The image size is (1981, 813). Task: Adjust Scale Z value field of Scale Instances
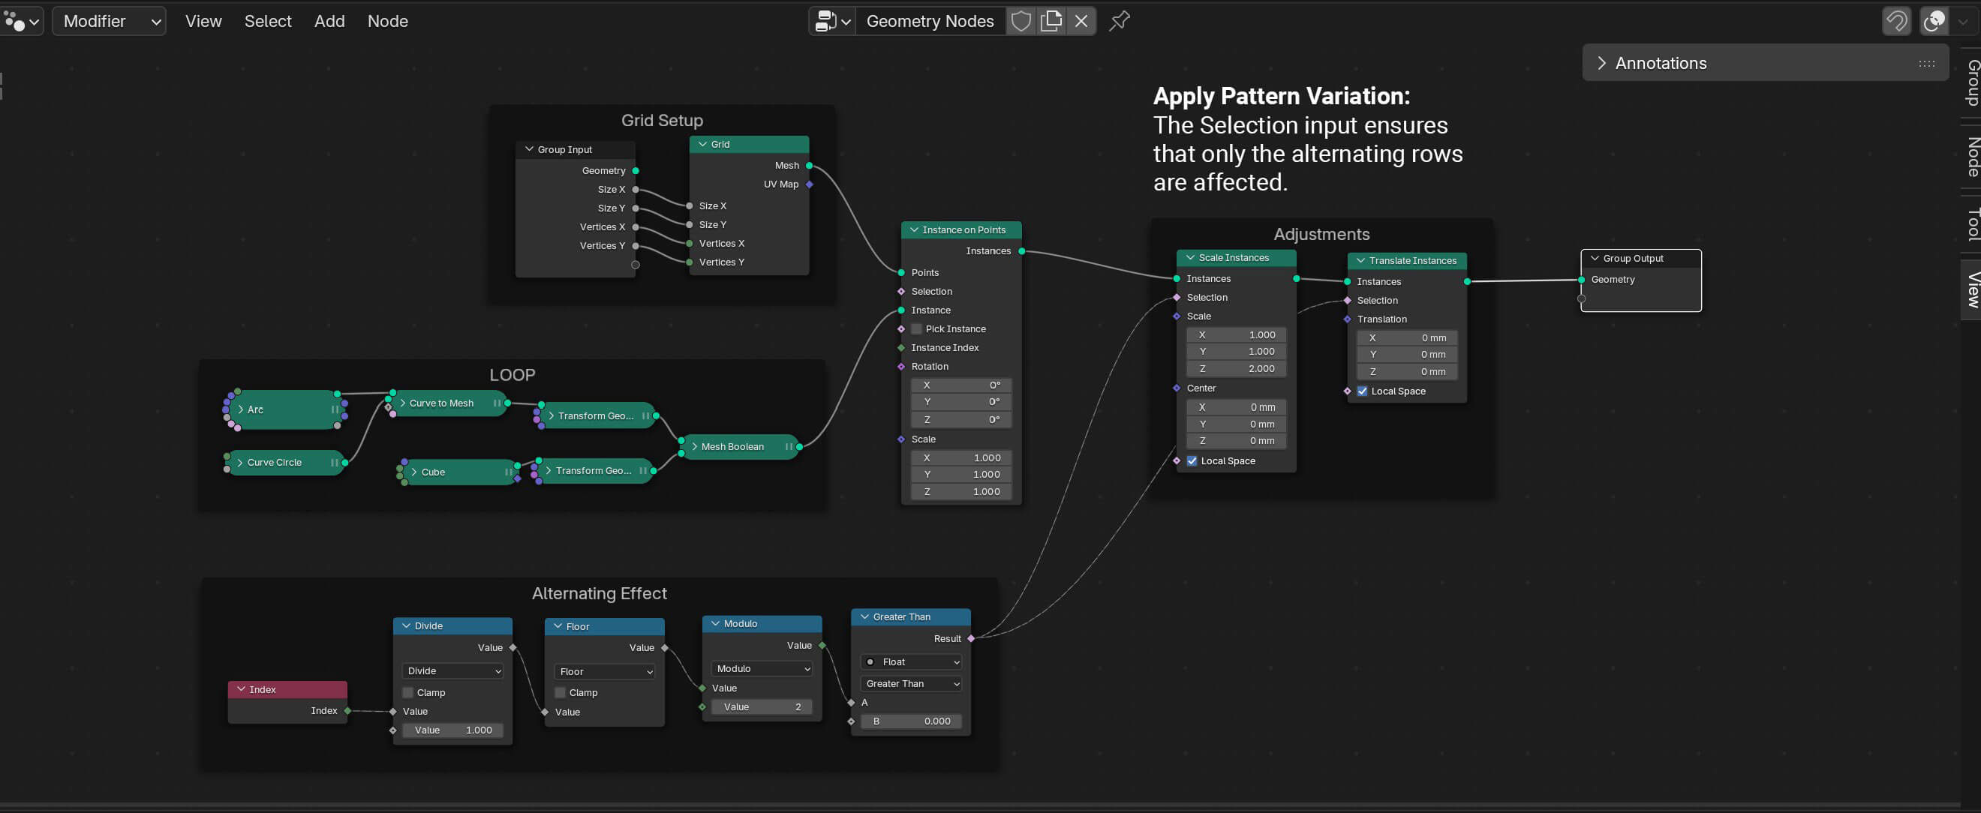(1236, 369)
